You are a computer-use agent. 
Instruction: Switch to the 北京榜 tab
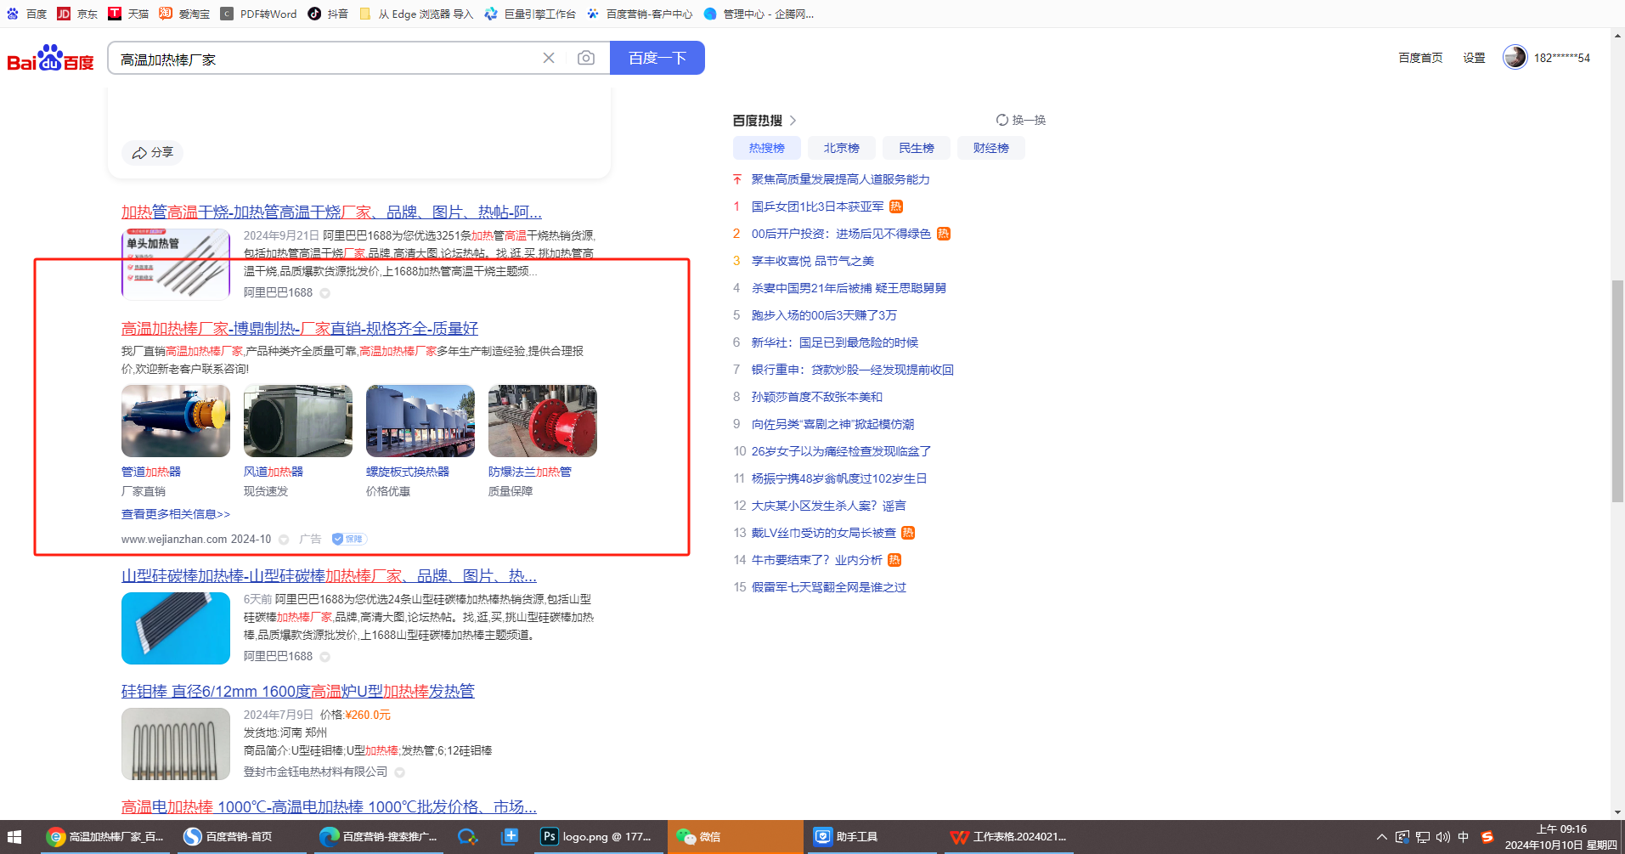click(x=841, y=148)
